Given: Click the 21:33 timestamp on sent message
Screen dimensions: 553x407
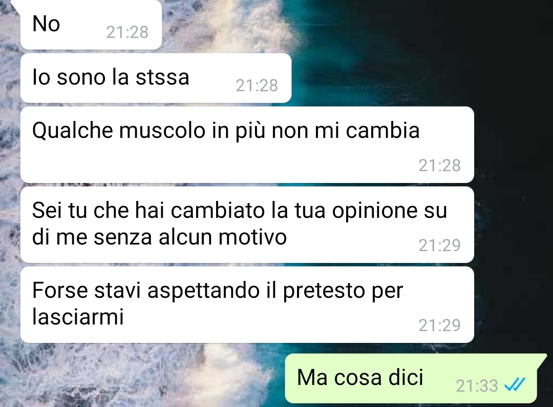Looking at the screenshot, I should pos(477,385).
